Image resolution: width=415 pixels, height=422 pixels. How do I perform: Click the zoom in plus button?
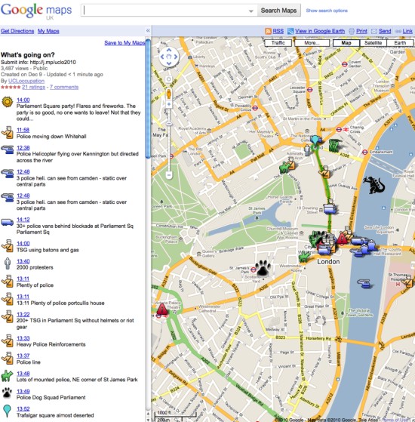(x=168, y=104)
